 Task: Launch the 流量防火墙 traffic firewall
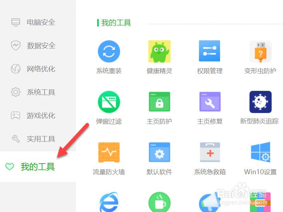pos(109,153)
